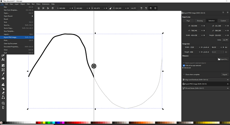Increase image Width pixels with plus

pyautogui.click(x=202, y=47)
